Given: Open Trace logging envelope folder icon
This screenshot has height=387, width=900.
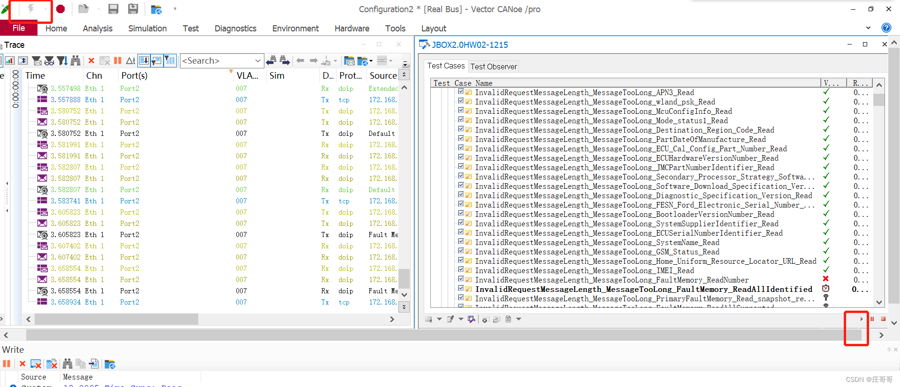Looking at the screenshot, I should point(349,60).
